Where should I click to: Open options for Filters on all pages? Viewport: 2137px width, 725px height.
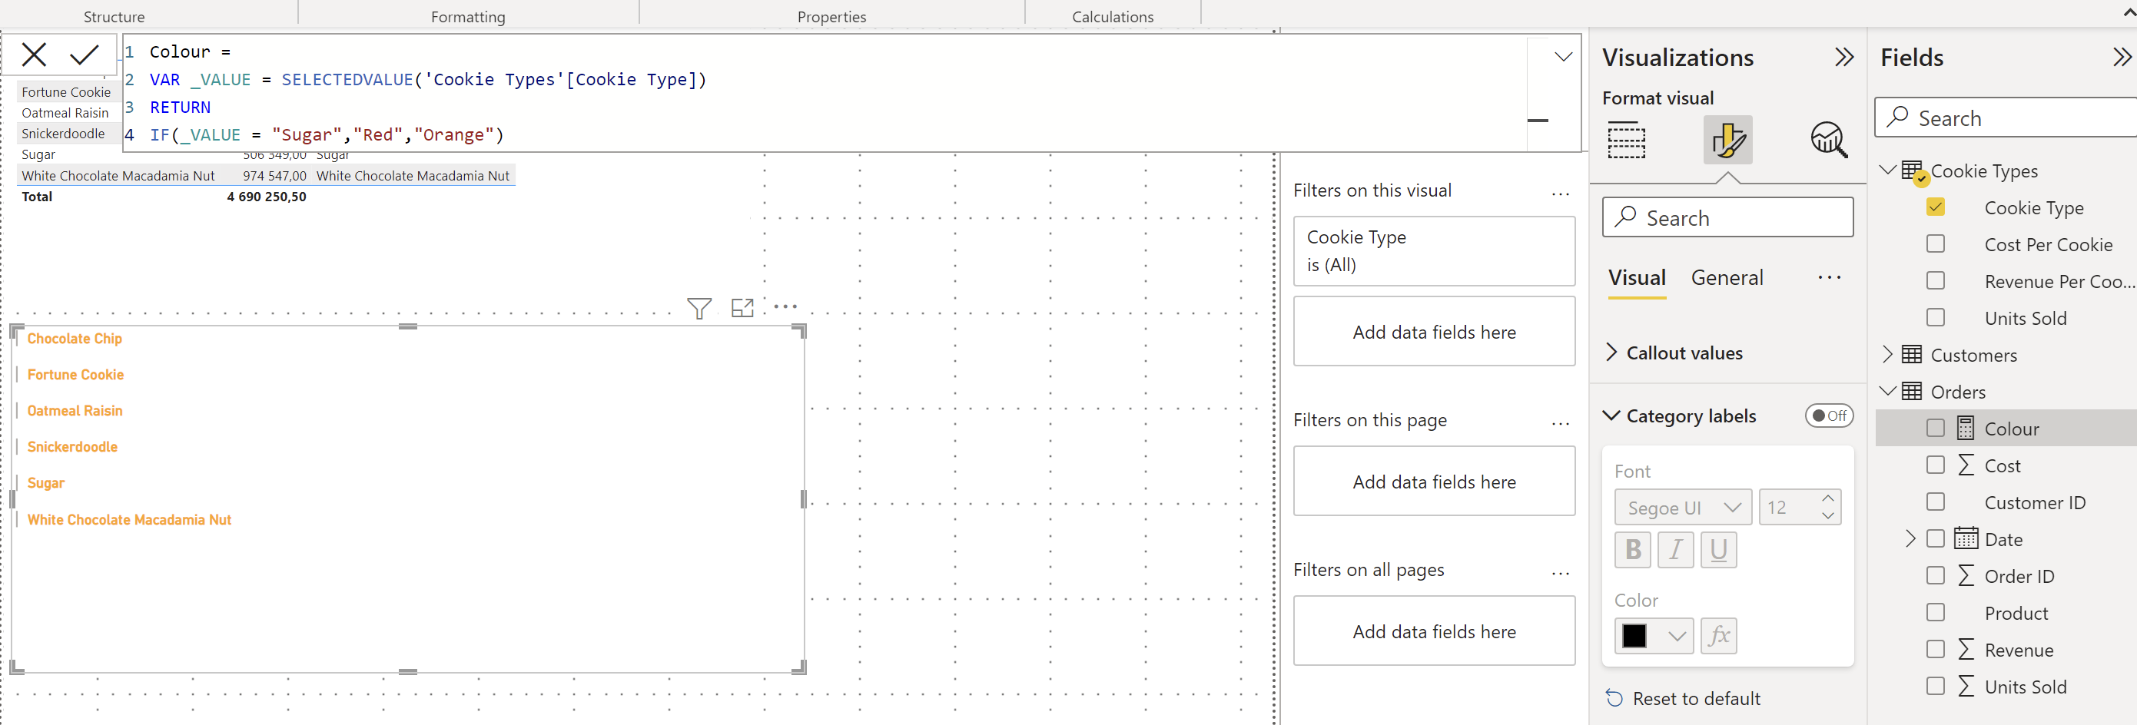click(1561, 574)
